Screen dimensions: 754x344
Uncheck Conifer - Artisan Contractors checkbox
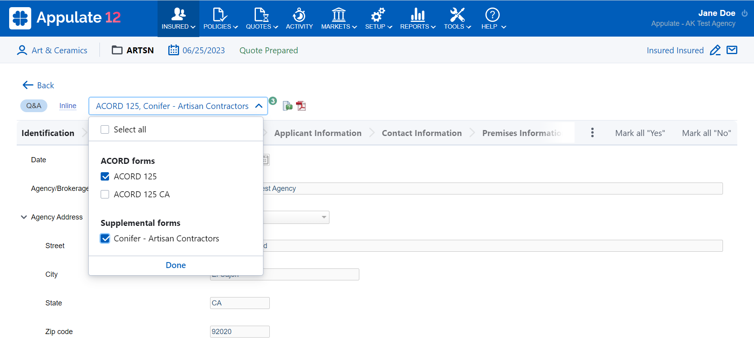click(x=105, y=239)
